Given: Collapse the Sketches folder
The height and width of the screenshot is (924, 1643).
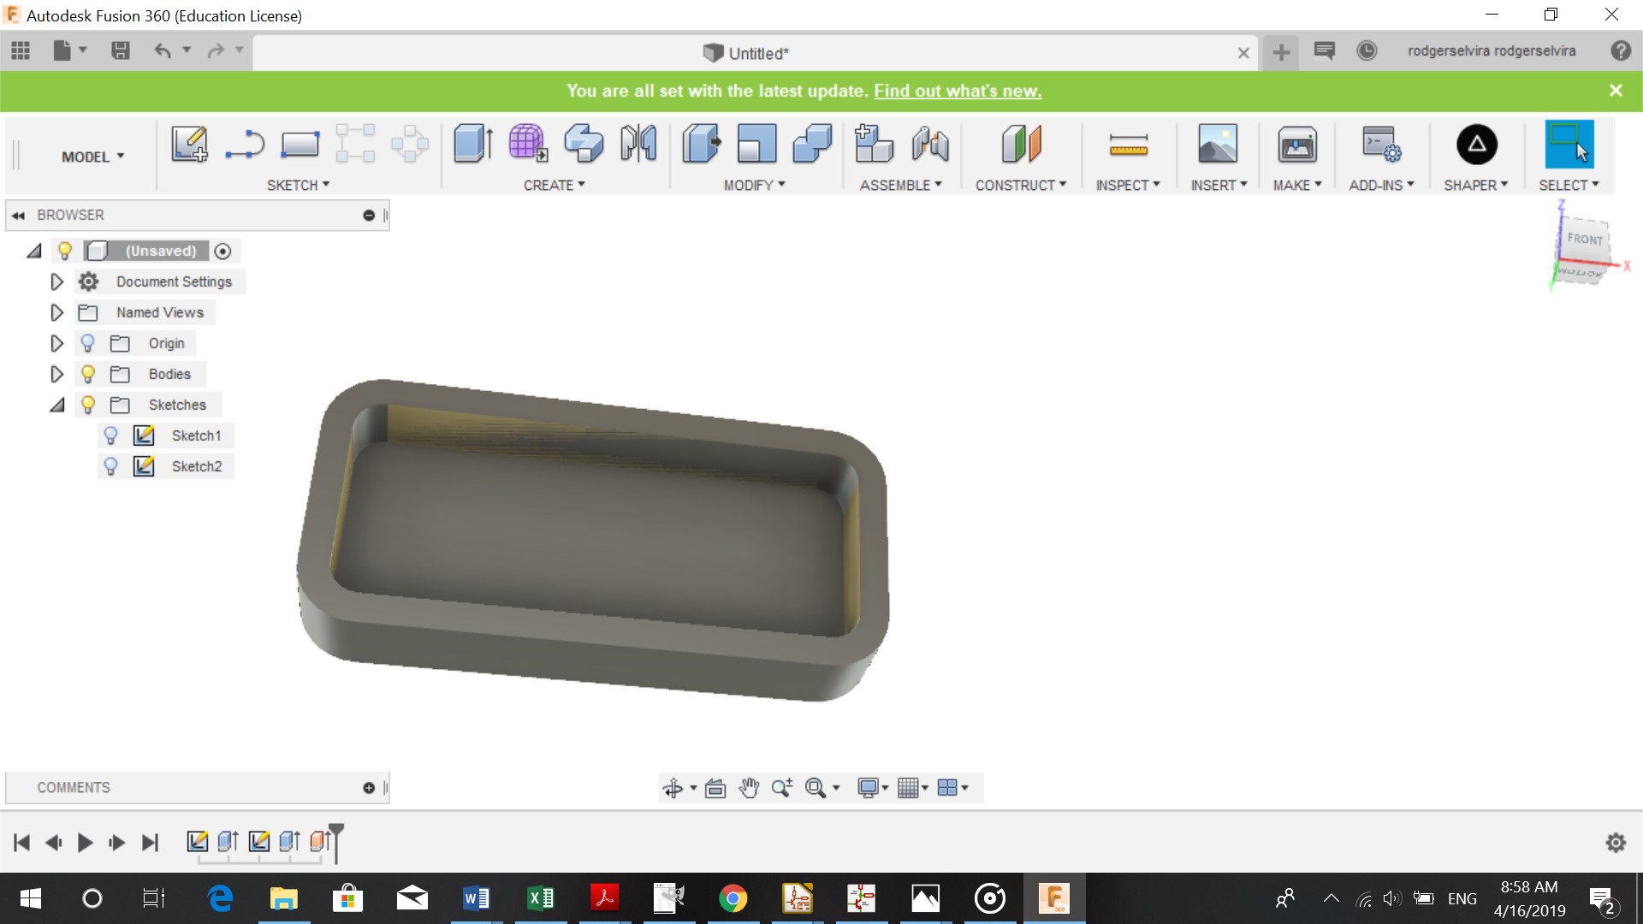Looking at the screenshot, I should (56, 405).
